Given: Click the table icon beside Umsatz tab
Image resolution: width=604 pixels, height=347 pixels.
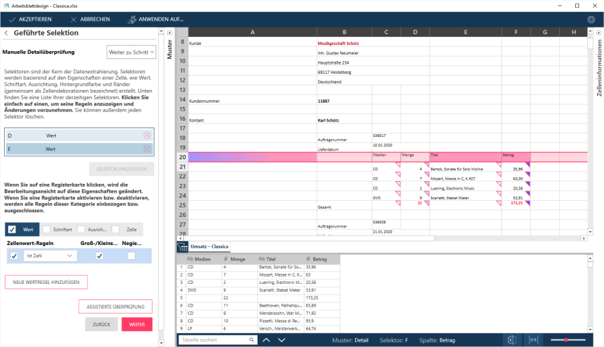Looking at the screenshot, I should (182, 247).
